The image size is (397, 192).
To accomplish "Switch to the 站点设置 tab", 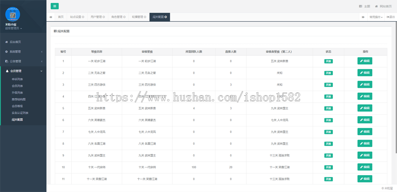I will pos(75,17).
